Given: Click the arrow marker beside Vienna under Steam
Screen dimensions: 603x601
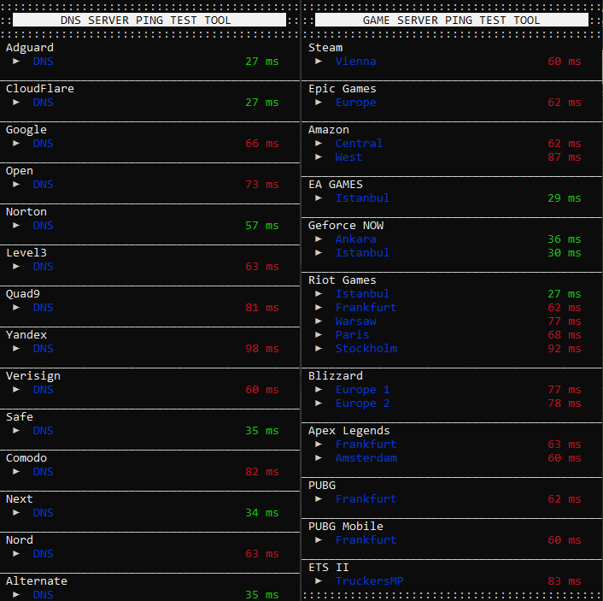Looking at the screenshot, I should (x=319, y=62).
